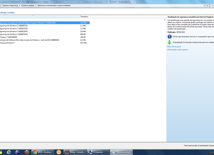Click the blue exclamation restart-notice icon
Screen dimensions: 214x155
170,37
